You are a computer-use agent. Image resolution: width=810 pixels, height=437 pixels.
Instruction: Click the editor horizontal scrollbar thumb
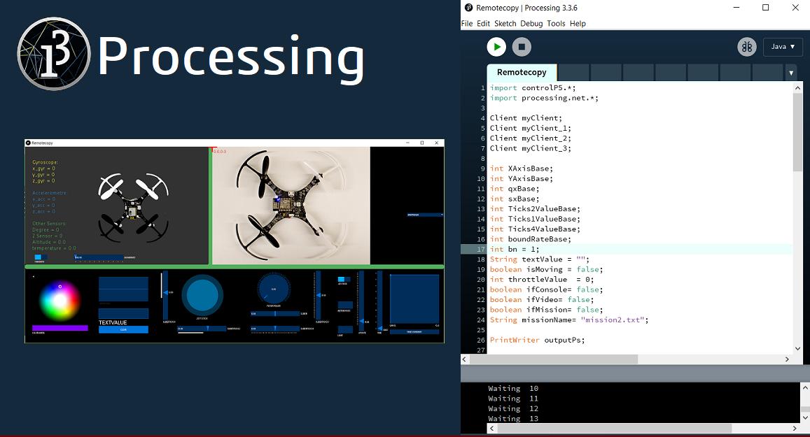pyautogui.click(x=553, y=359)
